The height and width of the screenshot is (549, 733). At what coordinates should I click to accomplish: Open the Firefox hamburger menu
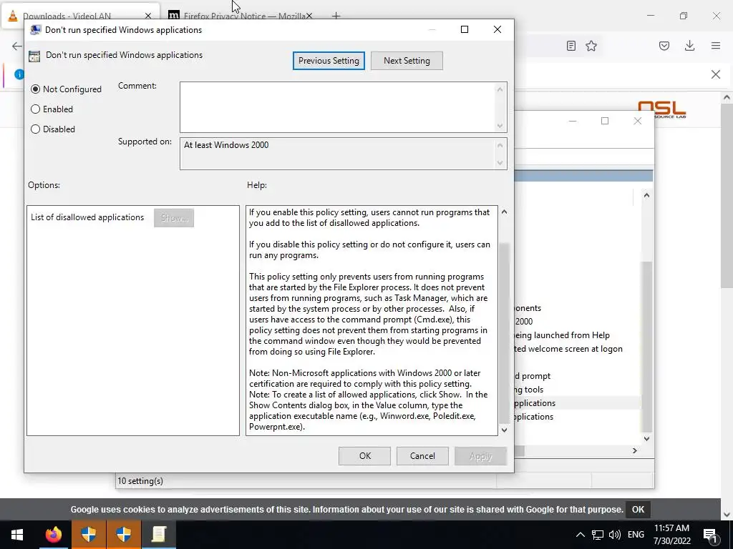click(x=716, y=46)
